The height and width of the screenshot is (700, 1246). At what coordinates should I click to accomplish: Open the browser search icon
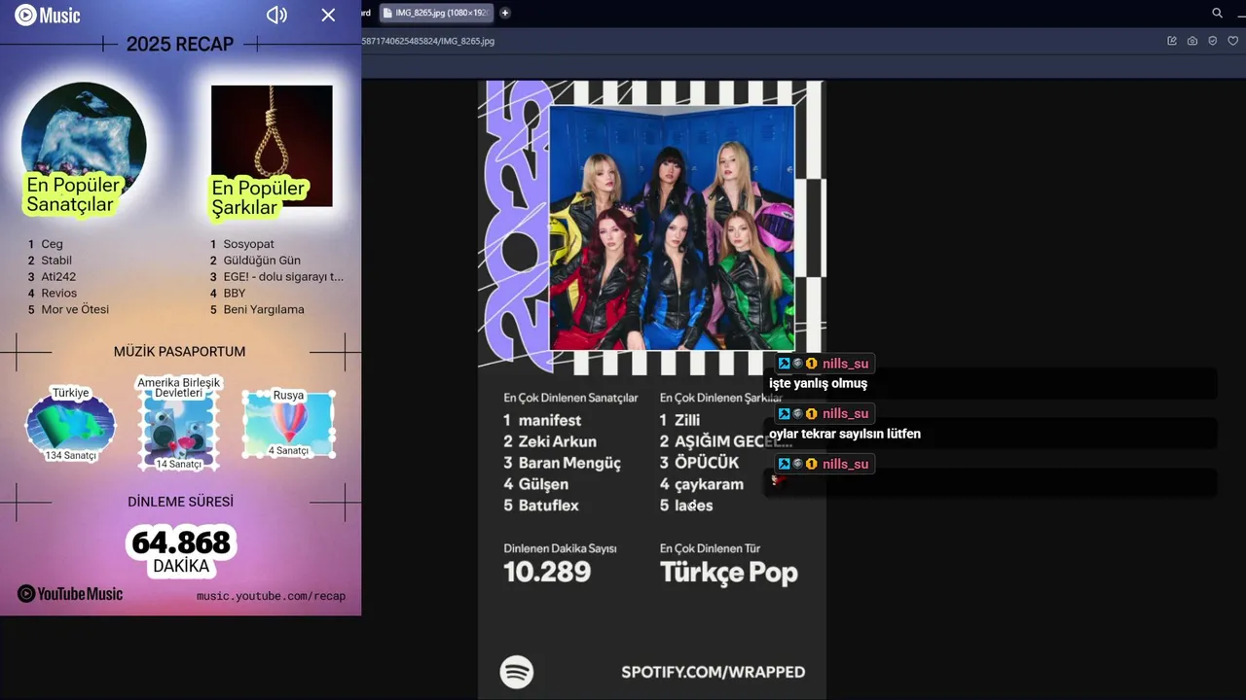click(x=1217, y=13)
